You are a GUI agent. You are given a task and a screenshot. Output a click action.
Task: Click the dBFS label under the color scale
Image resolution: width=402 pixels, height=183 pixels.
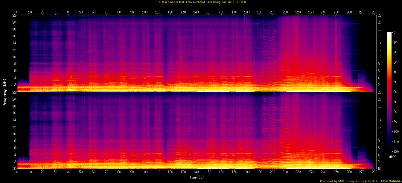click(392, 157)
